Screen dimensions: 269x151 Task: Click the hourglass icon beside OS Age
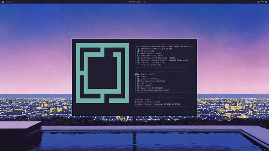135,99
